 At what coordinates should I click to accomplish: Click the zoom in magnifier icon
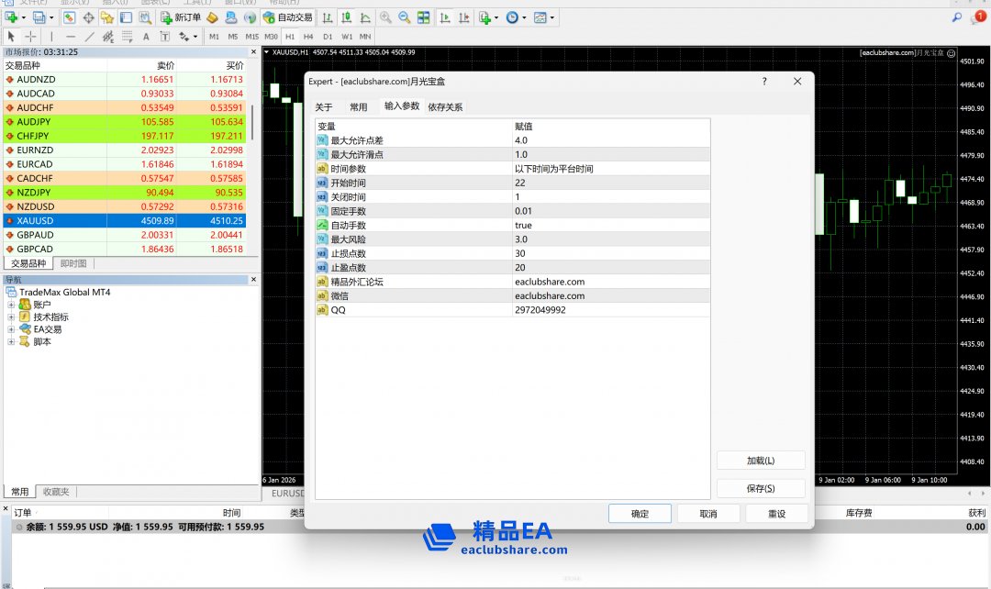tap(385, 17)
